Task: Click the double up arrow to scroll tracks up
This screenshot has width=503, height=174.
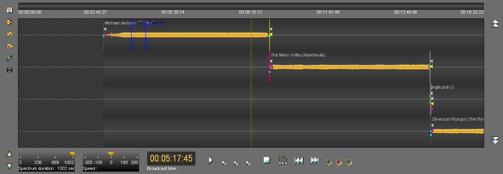Action: 495,24
